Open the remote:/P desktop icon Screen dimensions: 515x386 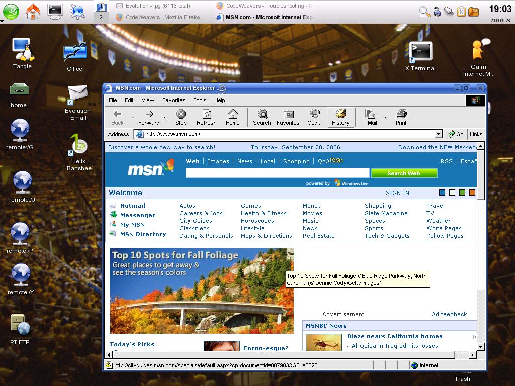(20, 238)
